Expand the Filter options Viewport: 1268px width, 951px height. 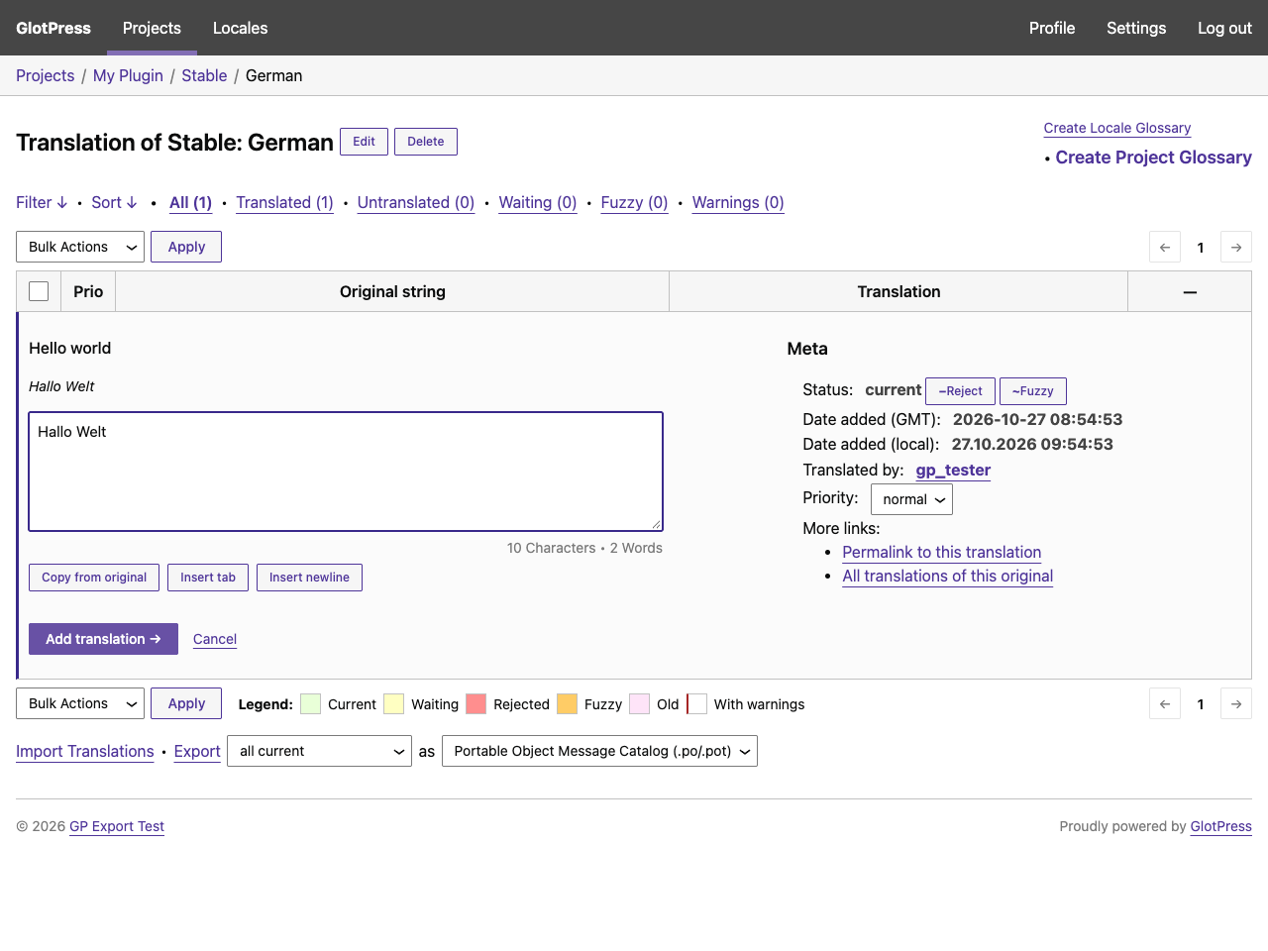42,202
